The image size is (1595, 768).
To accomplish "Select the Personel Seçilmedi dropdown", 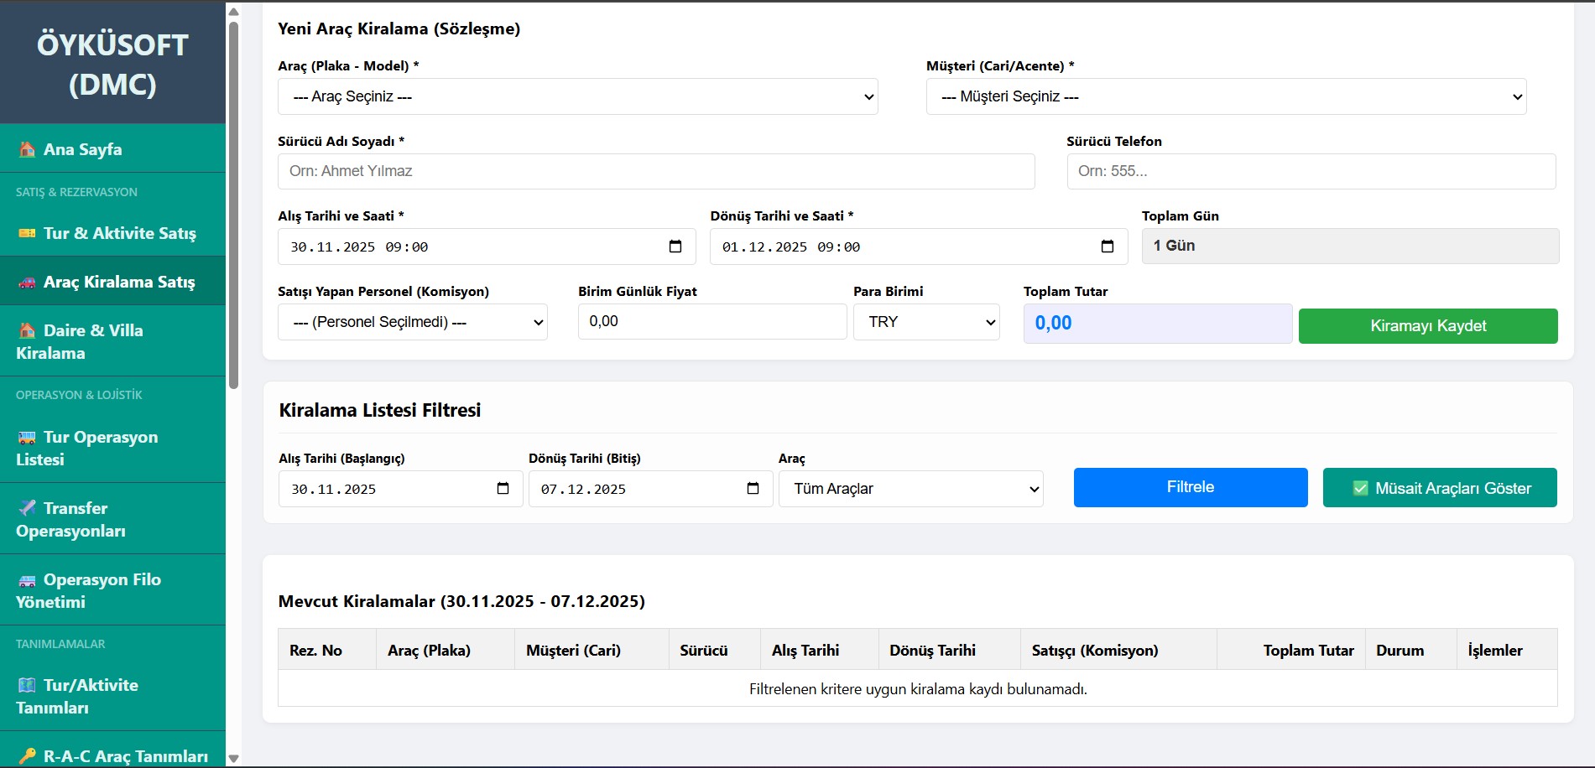I will coord(412,322).
